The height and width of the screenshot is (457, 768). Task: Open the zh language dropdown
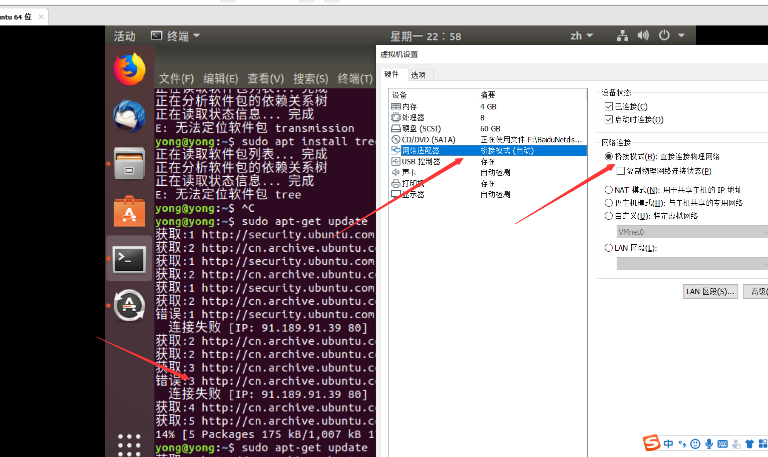click(582, 35)
